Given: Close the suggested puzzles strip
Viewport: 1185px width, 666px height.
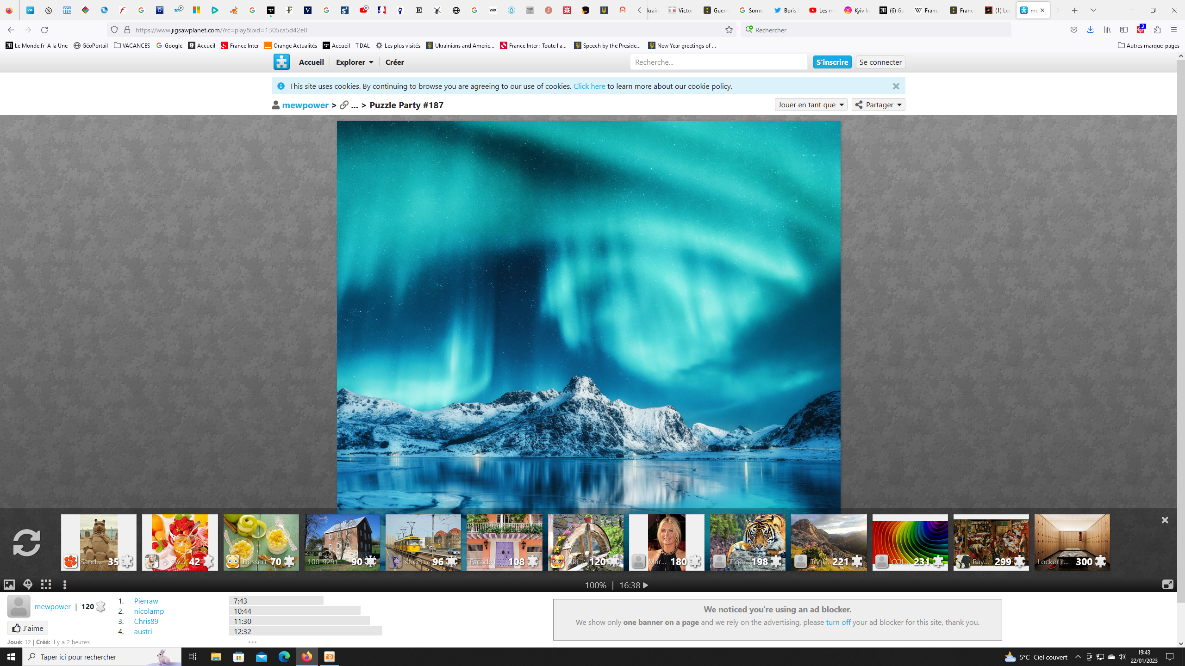Looking at the screenshot, I should click(1165, 520).
